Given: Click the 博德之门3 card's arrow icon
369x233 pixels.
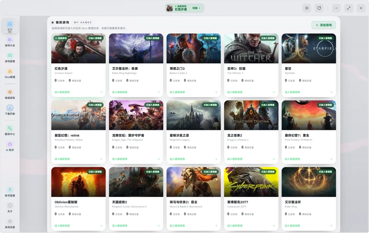Looking at the screenshot, I should coord(216,92).
